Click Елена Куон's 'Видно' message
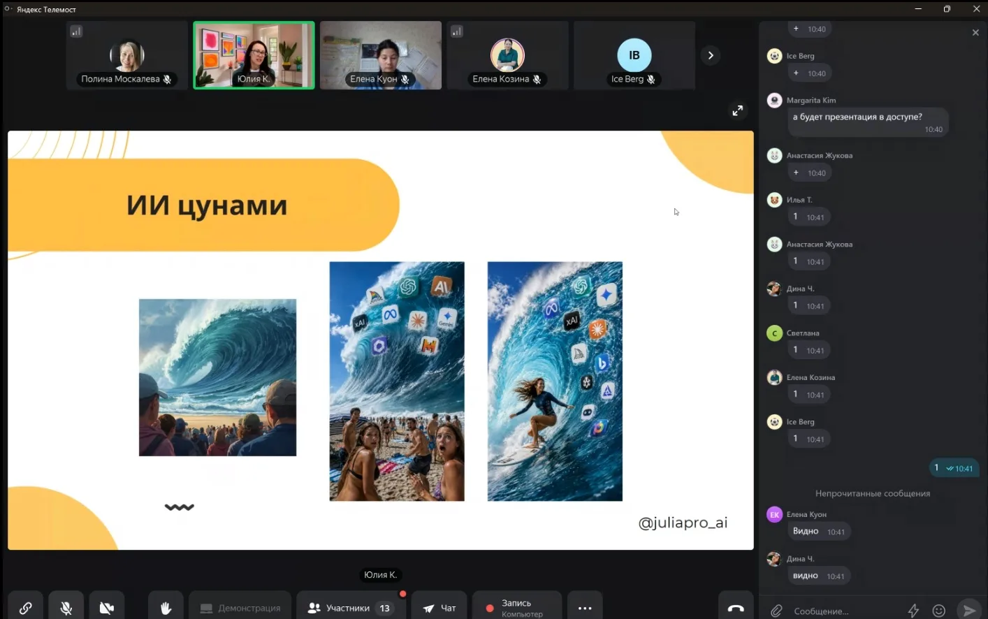The height and width of the screenshot is (619, 988). coord(819,532)
